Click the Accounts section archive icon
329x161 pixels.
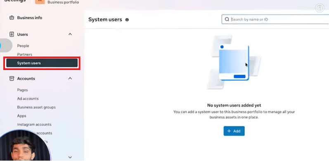(12, 79)
